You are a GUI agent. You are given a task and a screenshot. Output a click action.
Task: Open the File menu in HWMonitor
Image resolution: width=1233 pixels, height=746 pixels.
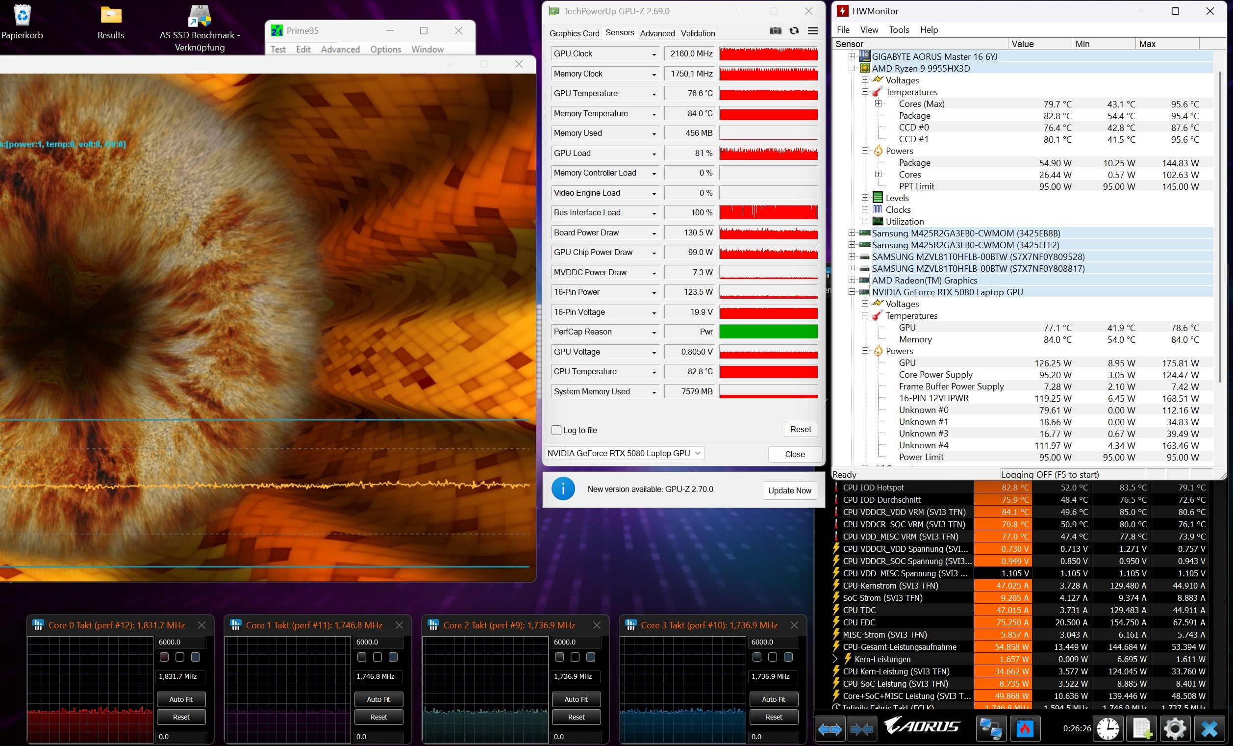(x=843, y=30)
